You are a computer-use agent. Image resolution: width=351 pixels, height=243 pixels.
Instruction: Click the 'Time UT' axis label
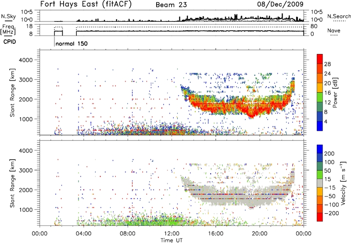click(x=172, y=240)
